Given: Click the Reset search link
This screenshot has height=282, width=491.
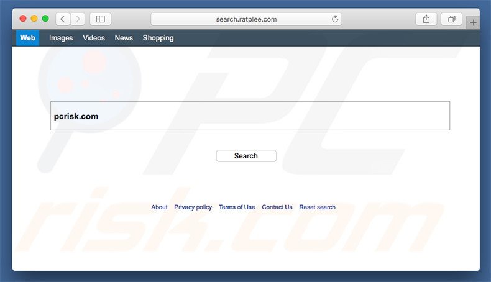Looking at the screenshot, I should pos(317,207).
